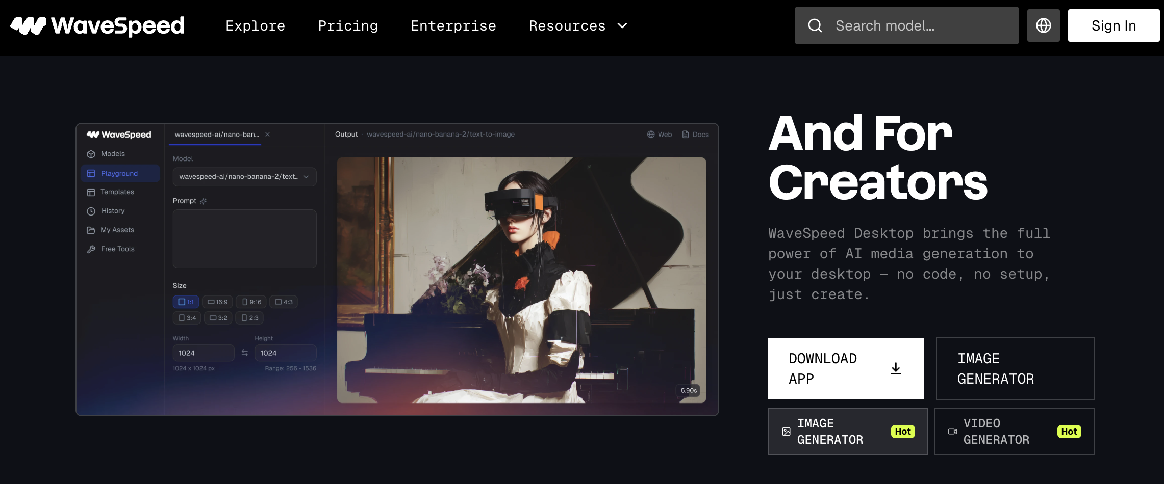Image resolution: width=1164 pixels, height=484 pixels.
Task: Select the 16:9 size ratio
Action: pyautogui.click(x=217, y=302)
